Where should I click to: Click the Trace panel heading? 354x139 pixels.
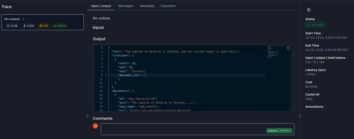click(x=6, y=6)
